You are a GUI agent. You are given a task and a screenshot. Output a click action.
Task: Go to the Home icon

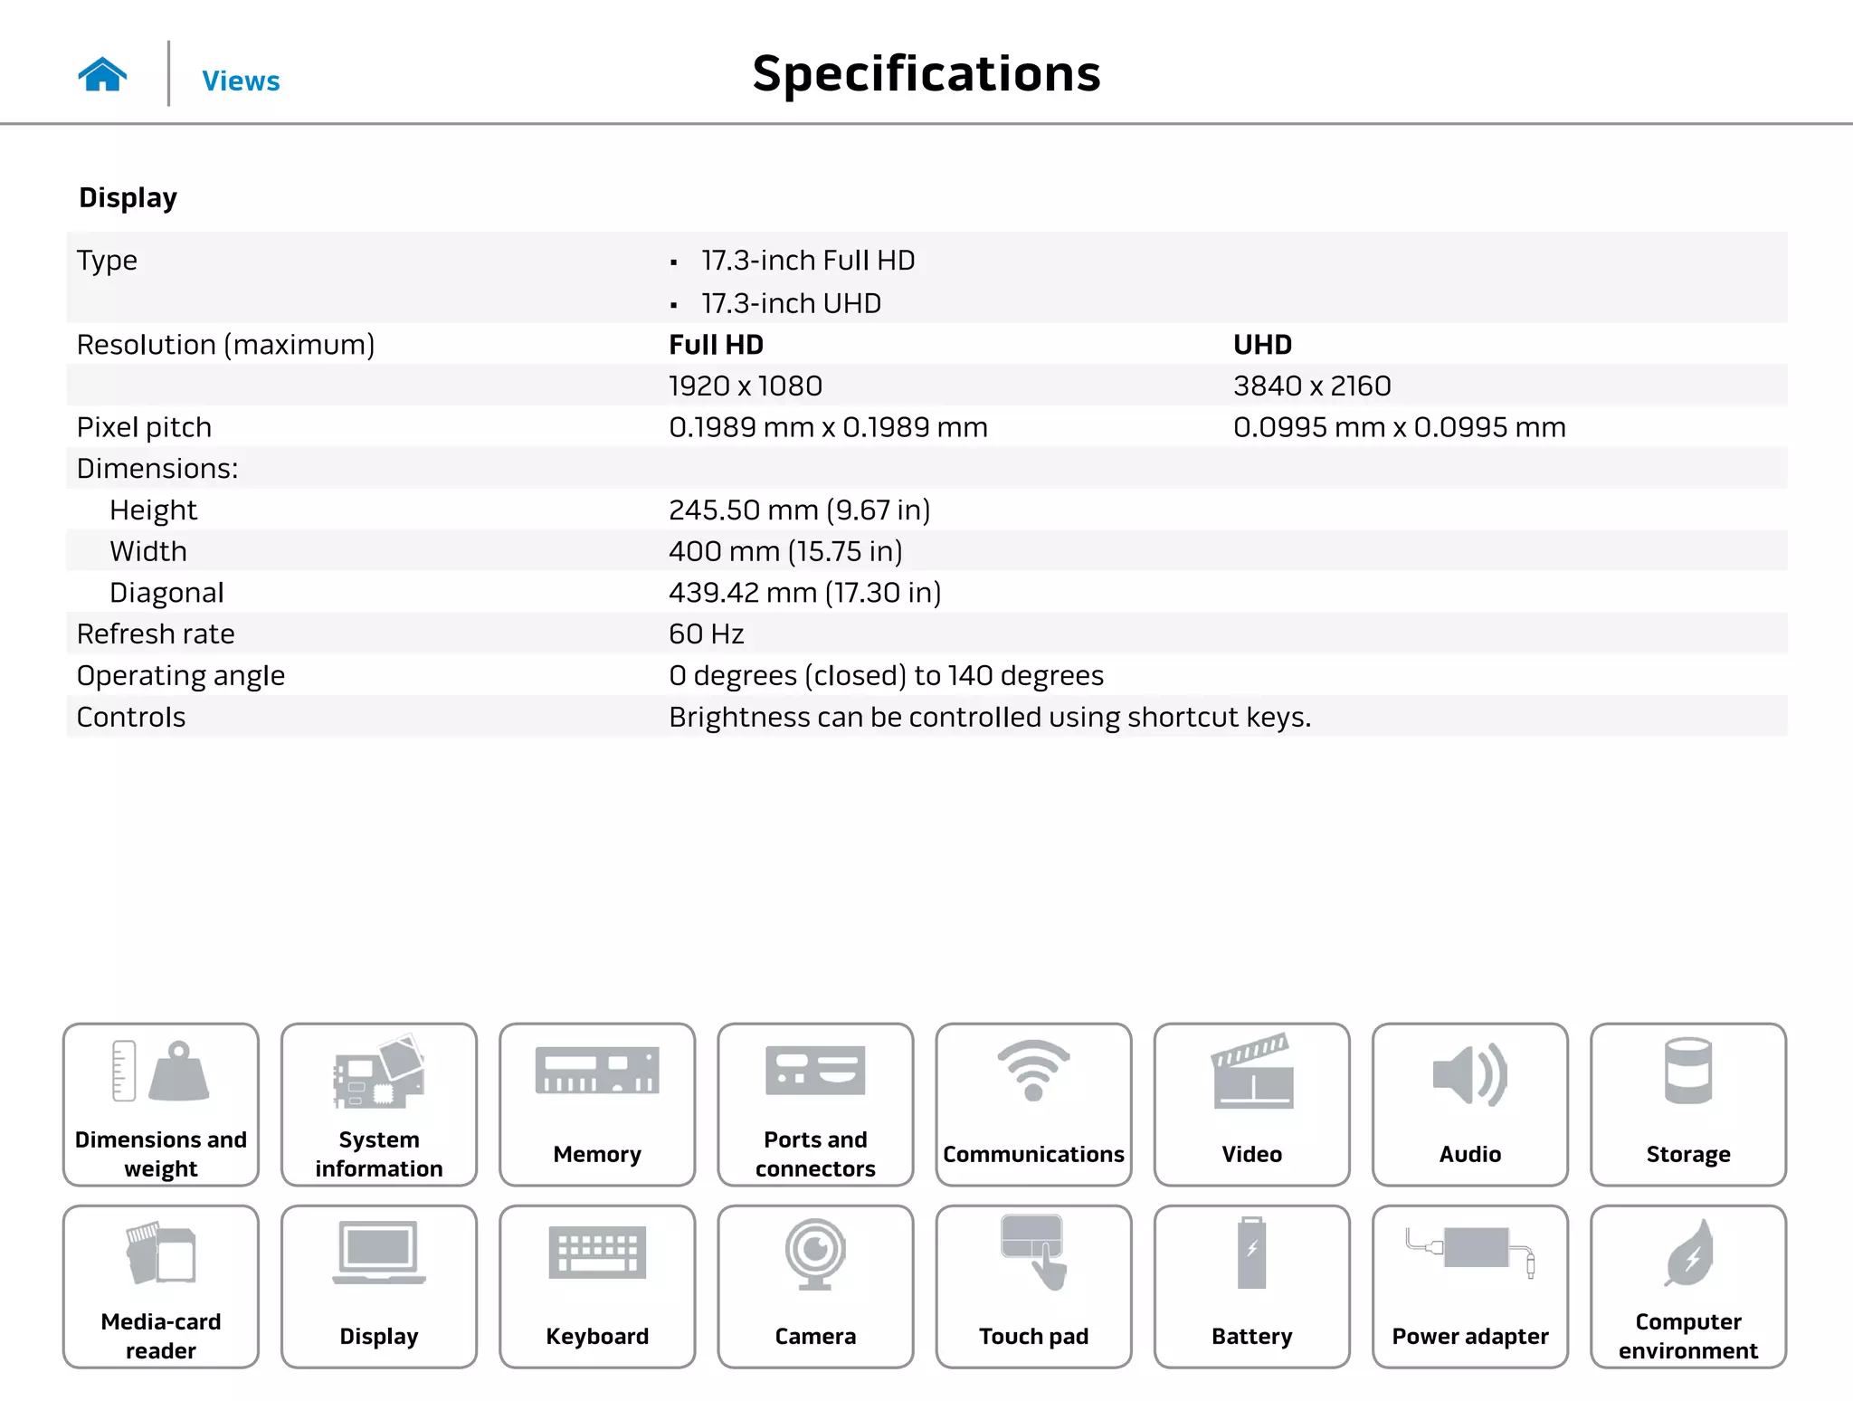[x=102, y=75]
